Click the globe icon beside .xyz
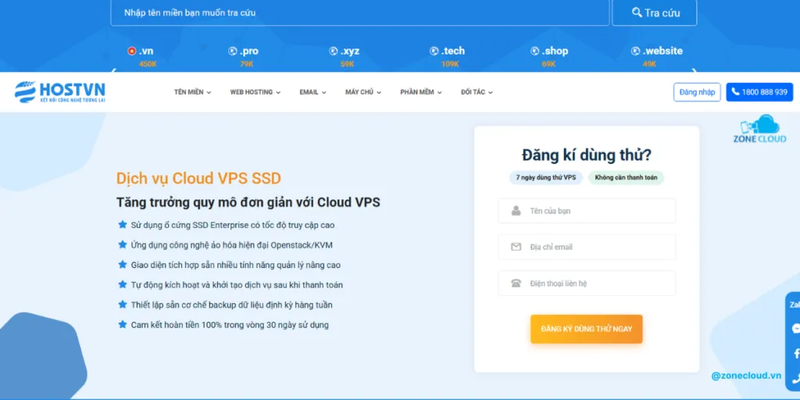Screen dimensions: 800x400 [x=333, y=51]
